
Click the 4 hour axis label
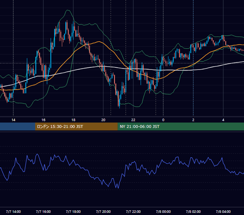(x=223, y=120)
